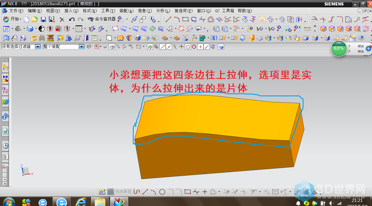The image size is (372, 206).
Task: Select the sketch Circle tool in bottom toolbar
Action: coord(162,192)
